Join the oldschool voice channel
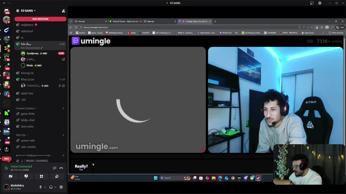Screen dimensions: 346x194 coord(40,31)
